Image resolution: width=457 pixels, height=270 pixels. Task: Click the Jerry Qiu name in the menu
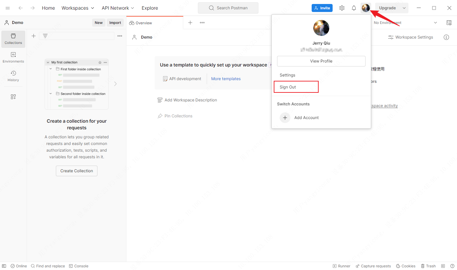click(321, 43)
